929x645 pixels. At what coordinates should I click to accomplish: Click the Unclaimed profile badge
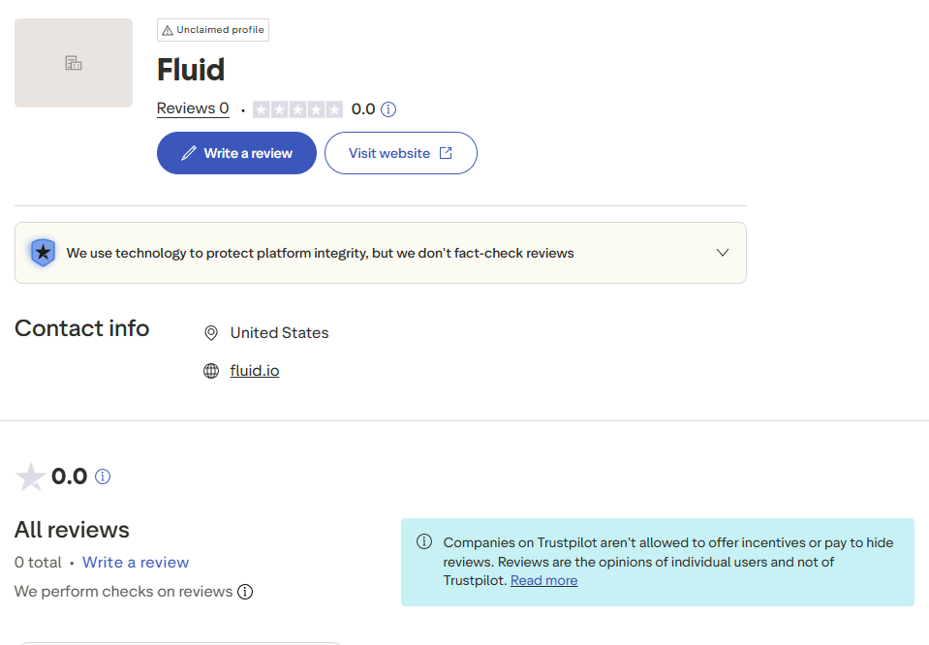(212, 30)
